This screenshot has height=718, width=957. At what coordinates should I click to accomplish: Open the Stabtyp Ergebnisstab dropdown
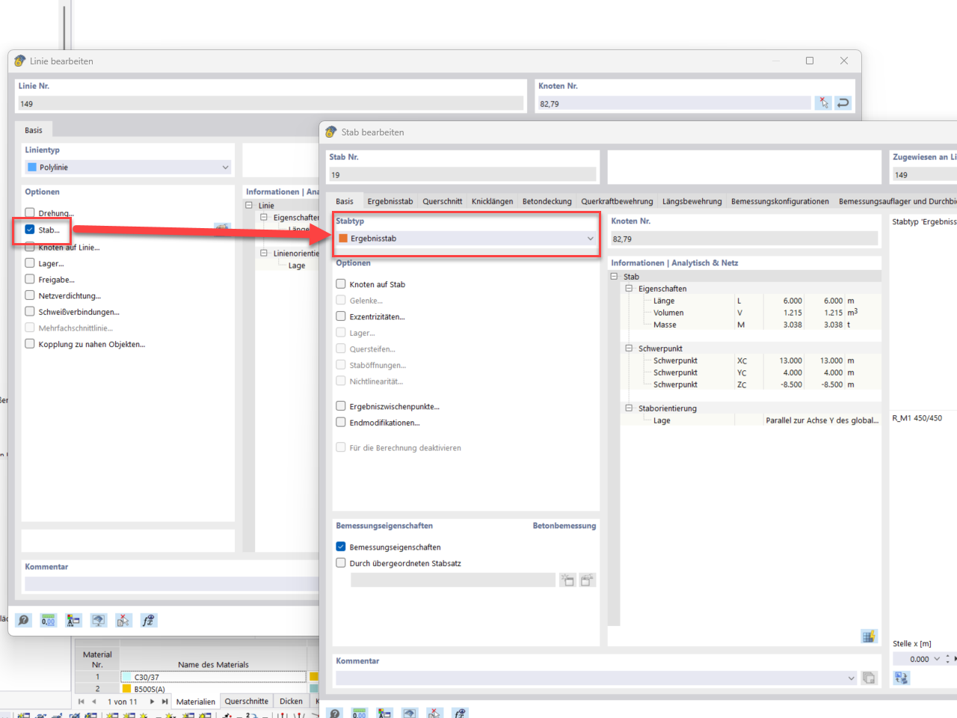591,238
